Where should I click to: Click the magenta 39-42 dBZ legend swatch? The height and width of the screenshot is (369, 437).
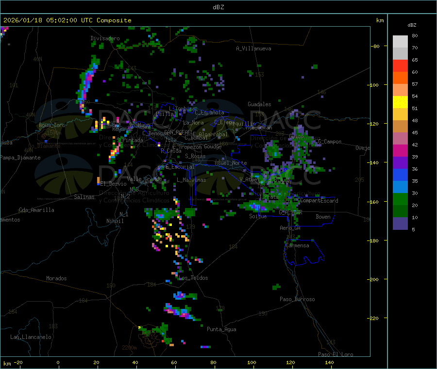point(400,150)
